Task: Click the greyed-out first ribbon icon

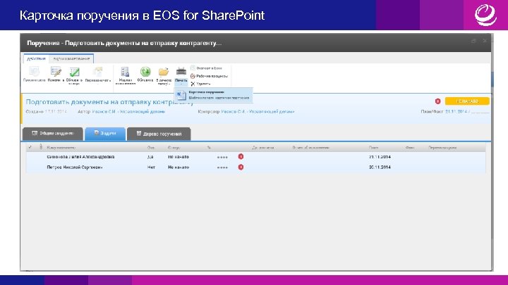Action: click(x=34, y=71)
